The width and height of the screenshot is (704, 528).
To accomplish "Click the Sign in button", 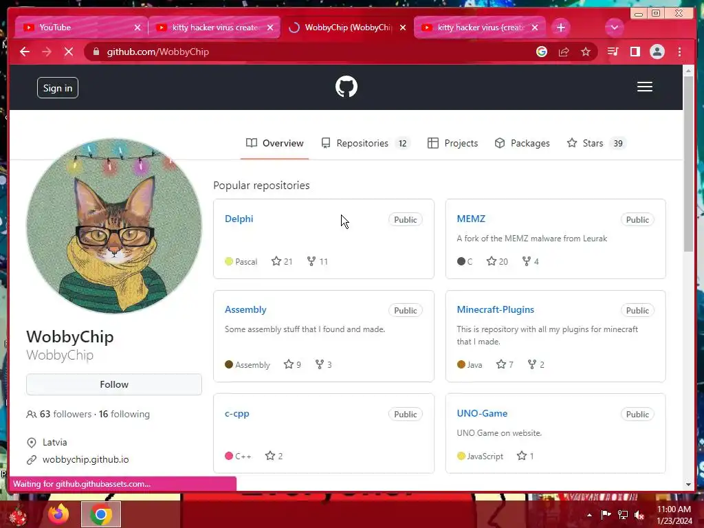I will (x=58, y=88).
